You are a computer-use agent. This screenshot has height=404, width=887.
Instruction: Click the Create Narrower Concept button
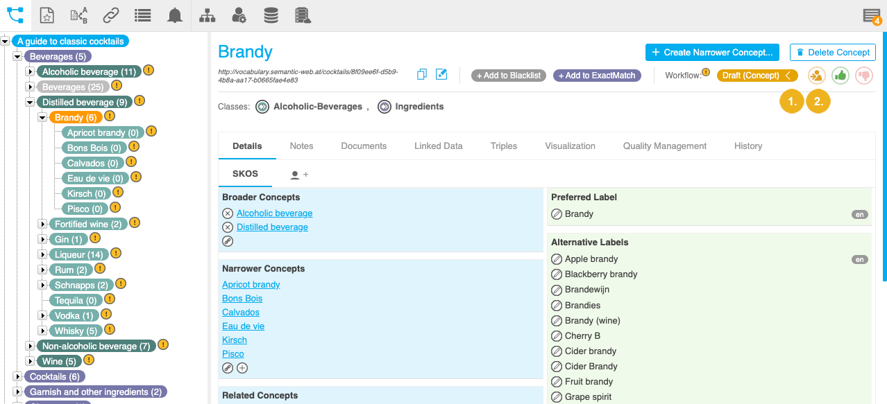click(x=712, y=52)
